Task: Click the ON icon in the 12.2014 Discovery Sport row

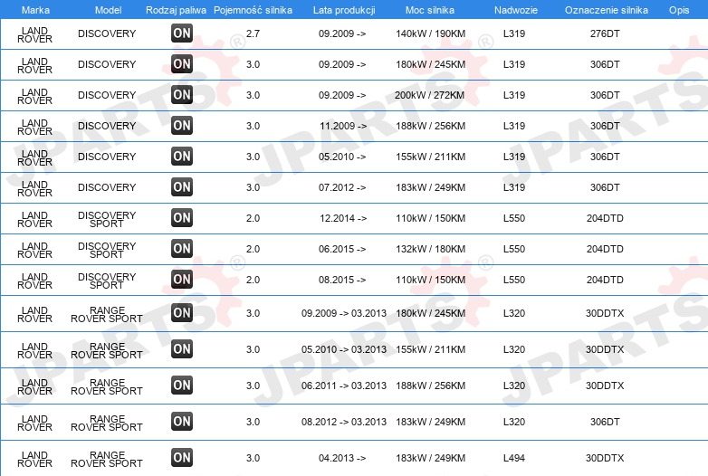Action: [x=182, y=217]
